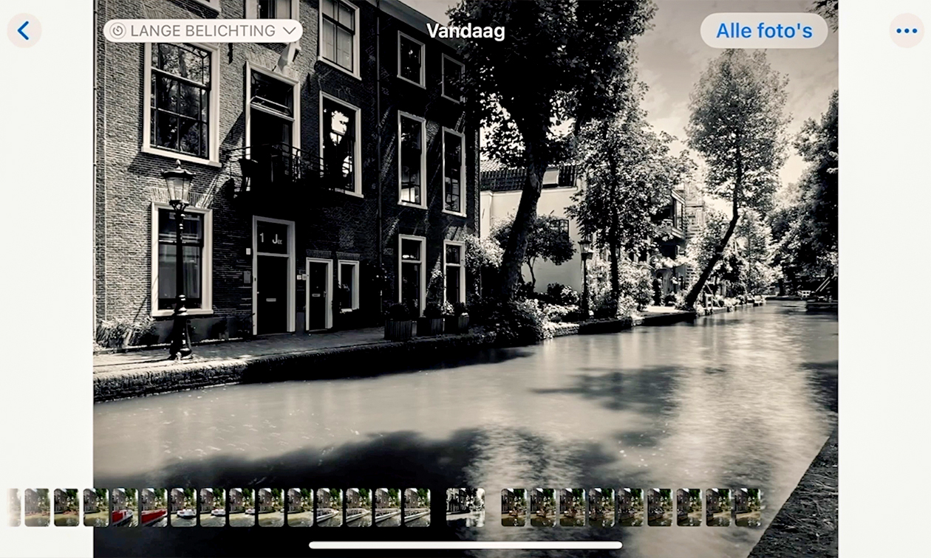931x558 pixels.
Task: Select the second-to-last thumbnail in strip
Action: 718,507
